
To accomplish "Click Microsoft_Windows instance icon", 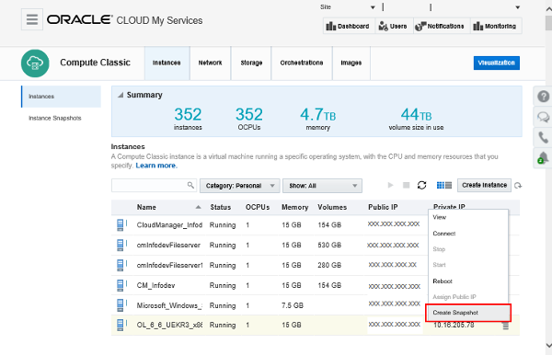I will click(121, 305).
